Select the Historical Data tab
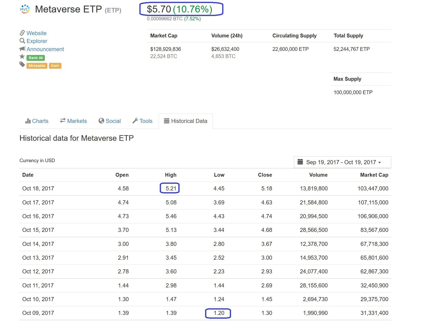 click(x=186, y=121)
